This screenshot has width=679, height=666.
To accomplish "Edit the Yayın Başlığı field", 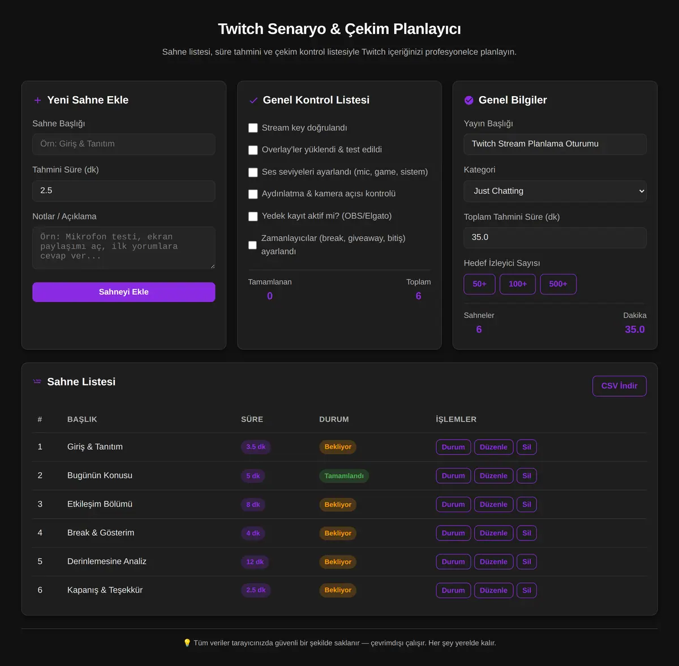I will pos(555,144).
